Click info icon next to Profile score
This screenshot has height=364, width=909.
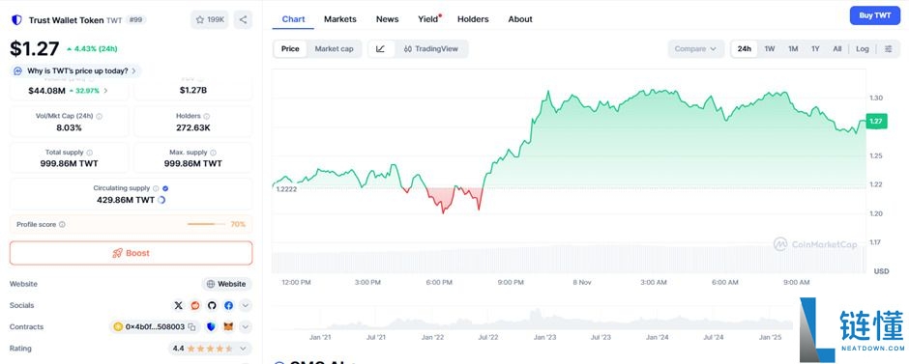62,225
